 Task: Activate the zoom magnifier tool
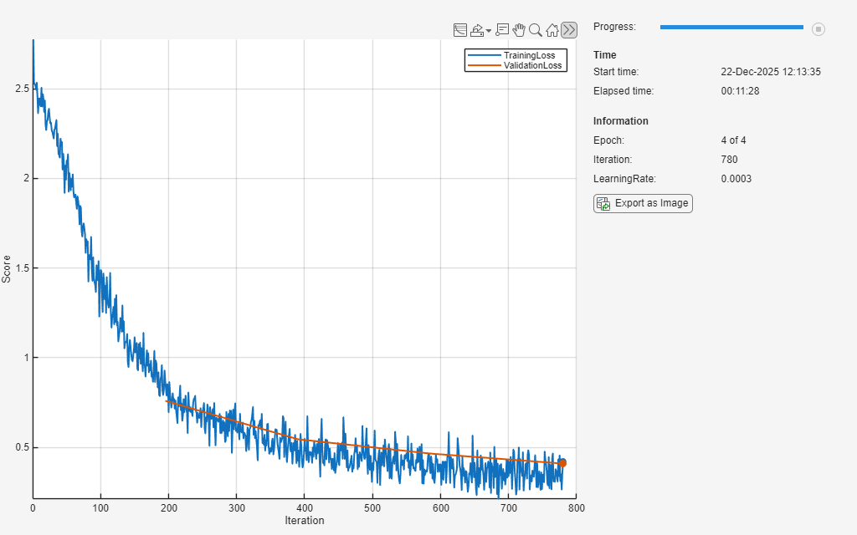535,30
